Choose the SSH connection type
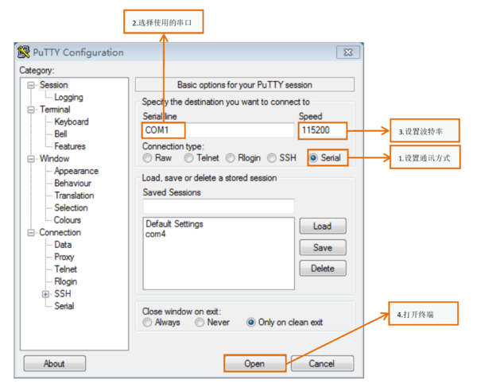Image resolution: width=477 pixels, height=391 pixels. 272,158
